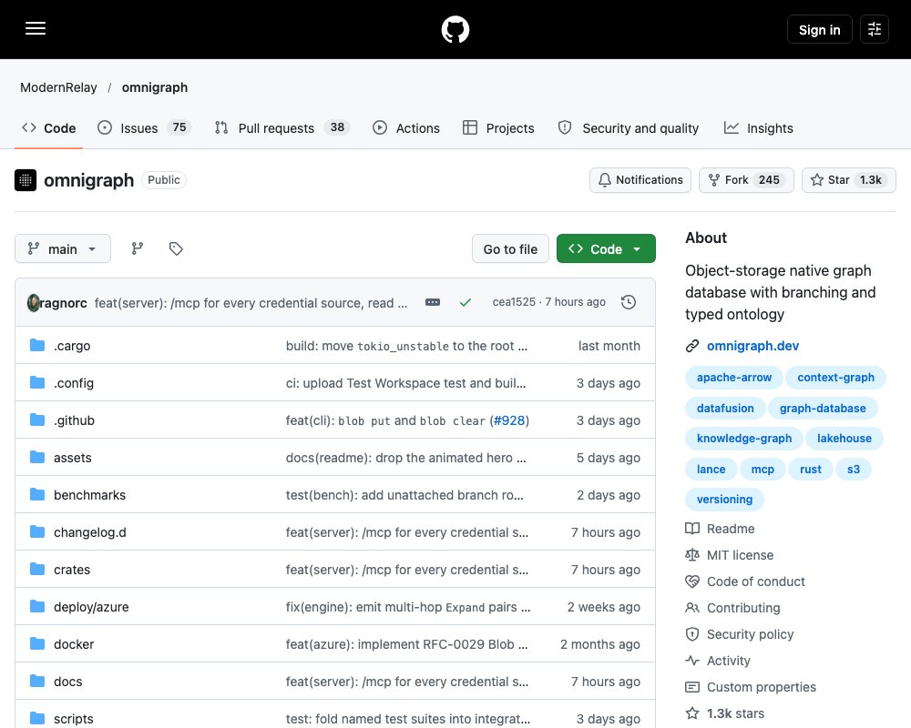Click the assets folder icon
911x728 pixels.
pos(37,458)
